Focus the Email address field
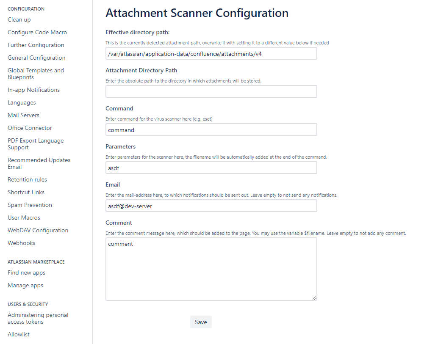Image resolution: width=424 pixels, height=344 pixels. (211, 206)
